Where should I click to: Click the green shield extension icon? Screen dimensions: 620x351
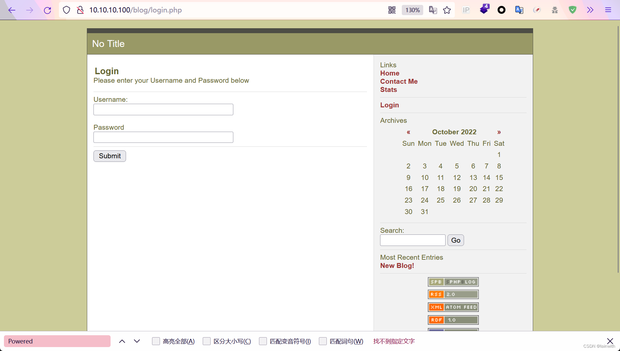[x=573, y=10]
